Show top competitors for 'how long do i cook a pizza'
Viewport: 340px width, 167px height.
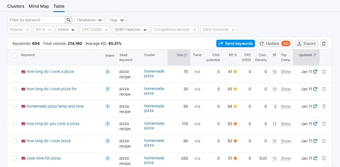click(286, 72)
